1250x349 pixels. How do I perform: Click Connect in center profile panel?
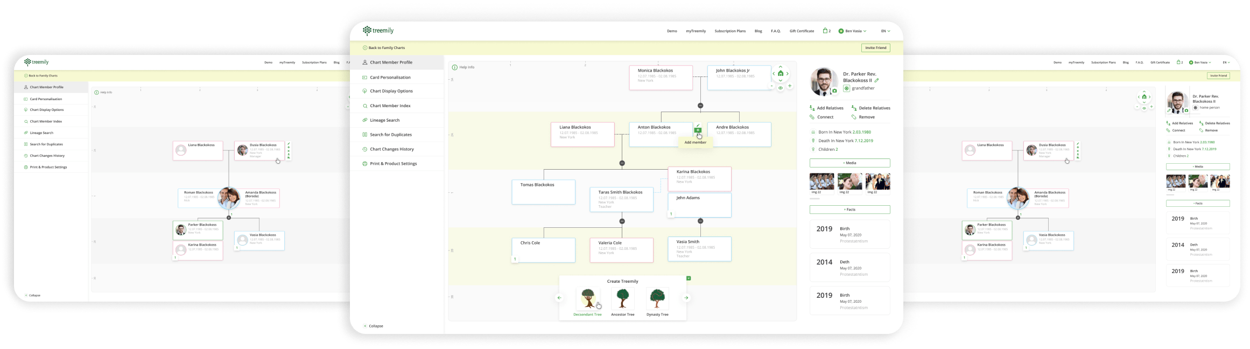pos(821,117)
